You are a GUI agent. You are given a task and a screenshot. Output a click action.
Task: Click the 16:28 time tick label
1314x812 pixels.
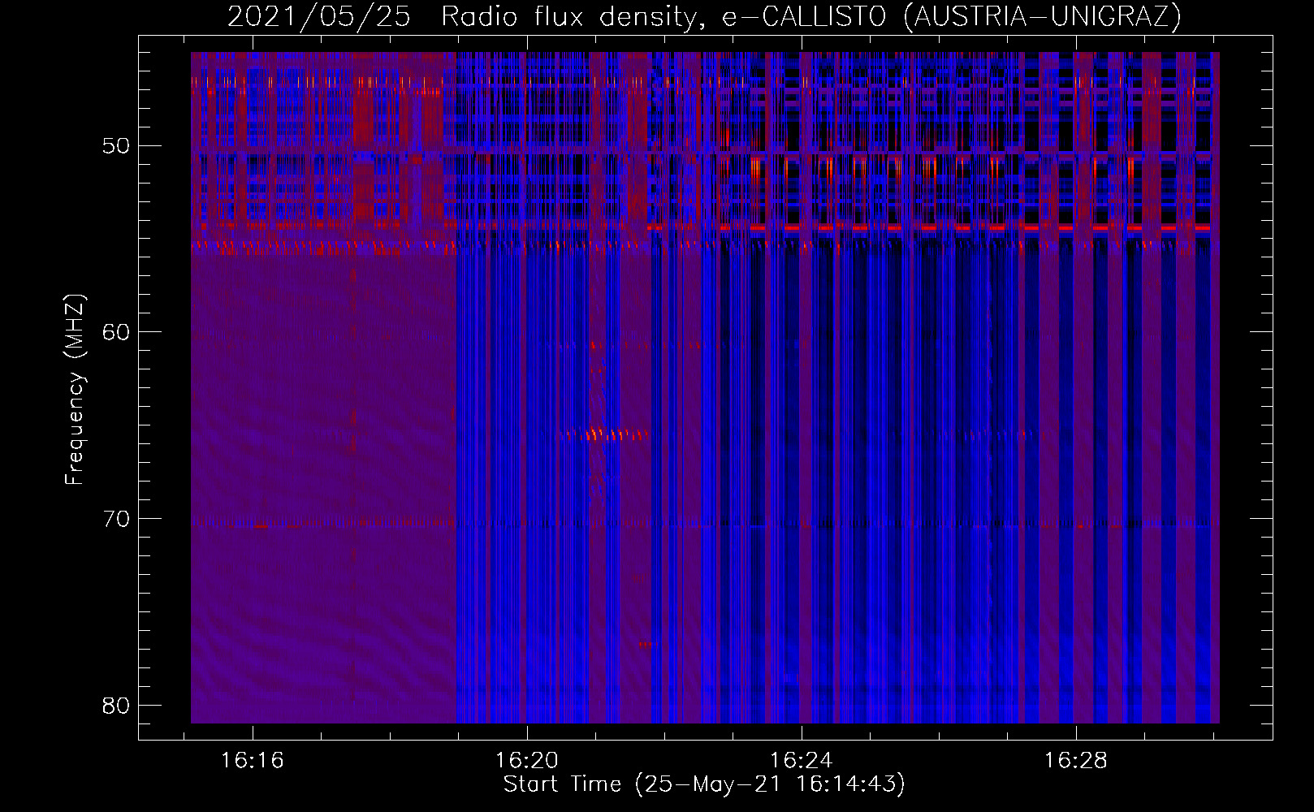pos(1076,761)
